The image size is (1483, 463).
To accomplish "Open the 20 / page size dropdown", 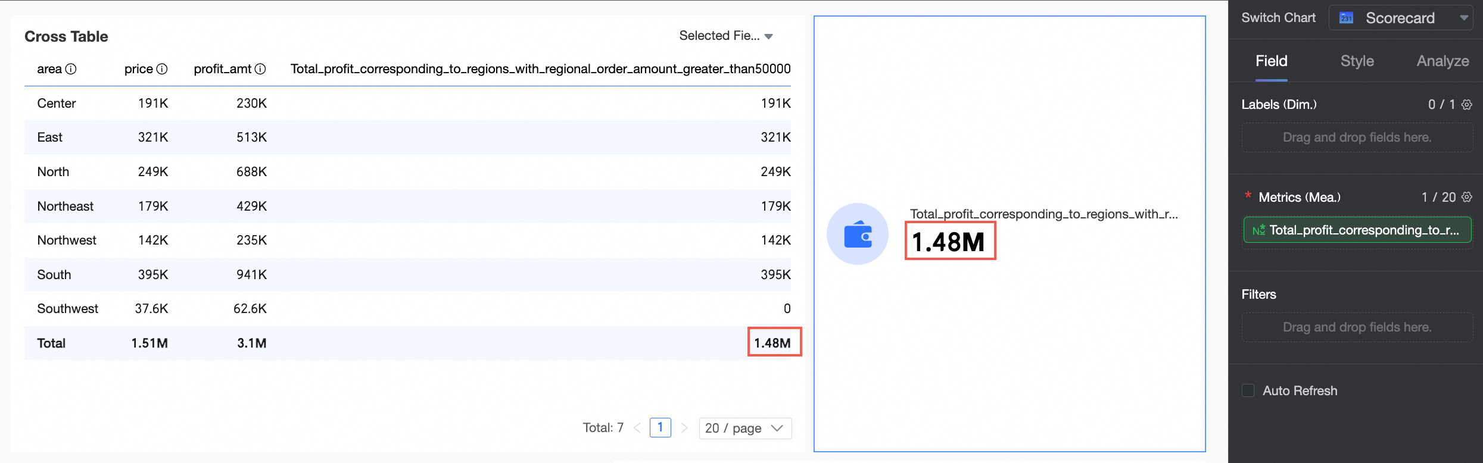I will [x=745, y=428].
